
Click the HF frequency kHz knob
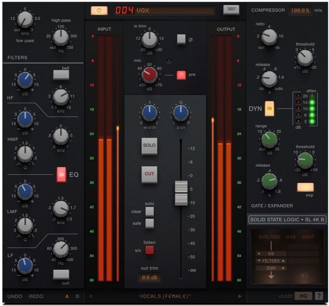point(61,97)
